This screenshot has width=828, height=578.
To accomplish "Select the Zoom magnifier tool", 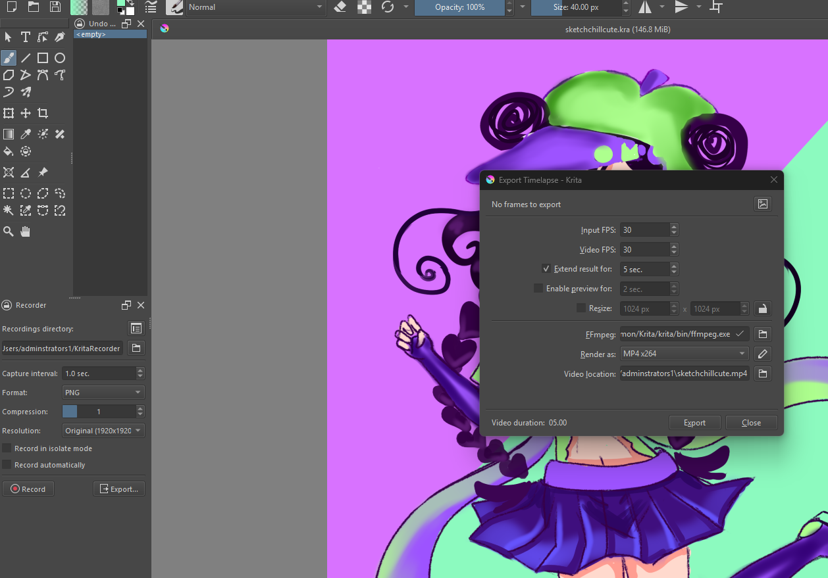I will pyautogui.click(x=9, y=231).
